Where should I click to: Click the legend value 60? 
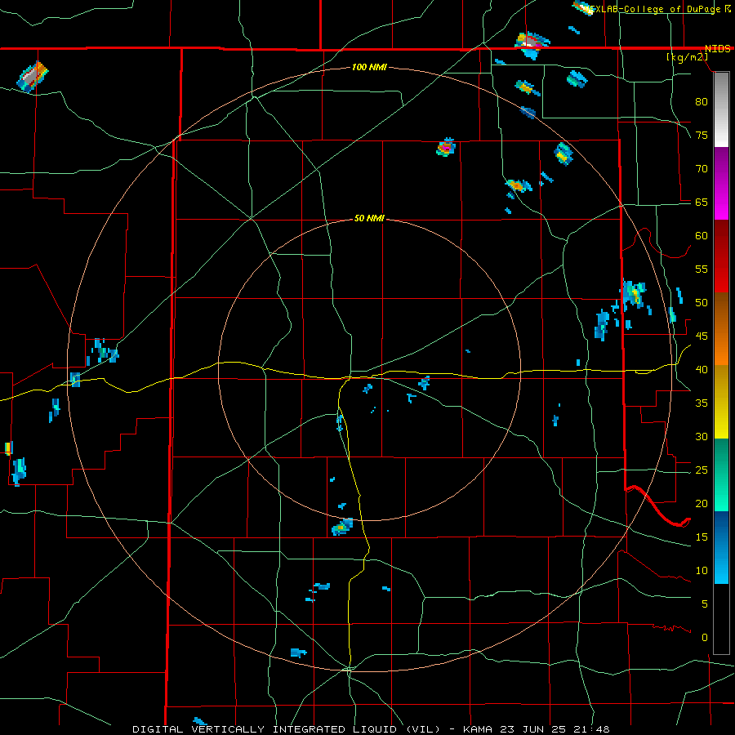[x=702, y=236]
